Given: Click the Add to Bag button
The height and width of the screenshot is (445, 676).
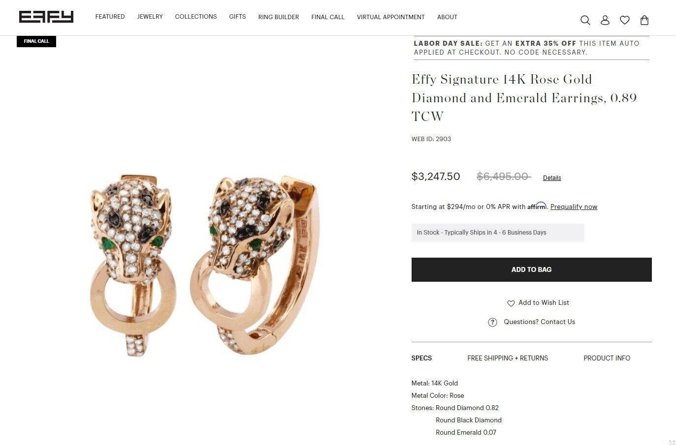Looking at the screenshot, I should pyautogui.click(x=532, y=269).
